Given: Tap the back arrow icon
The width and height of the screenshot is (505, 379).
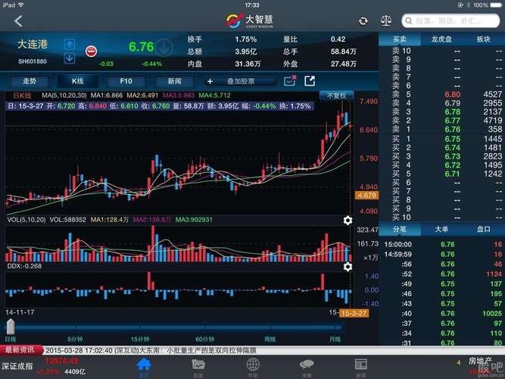Looking at the screenshot, I should [x=18, y=21].
